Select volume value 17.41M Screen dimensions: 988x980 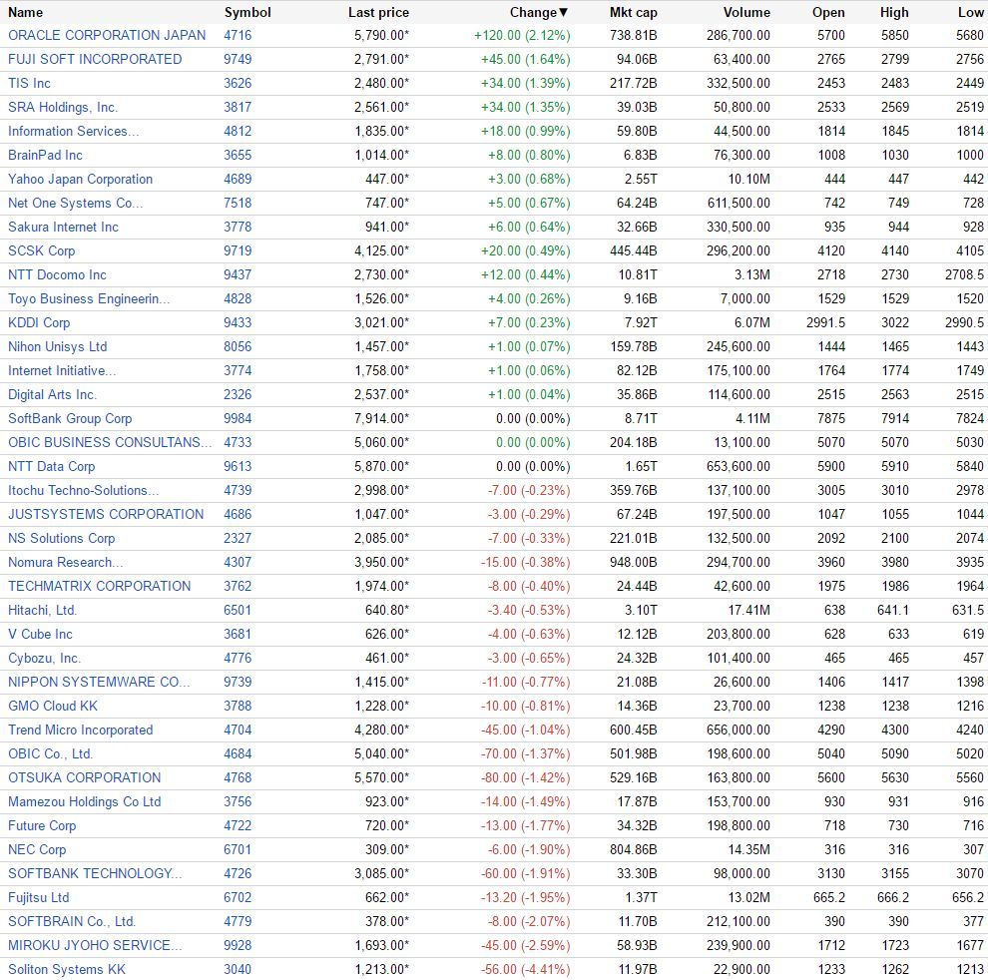coord(749,610)
